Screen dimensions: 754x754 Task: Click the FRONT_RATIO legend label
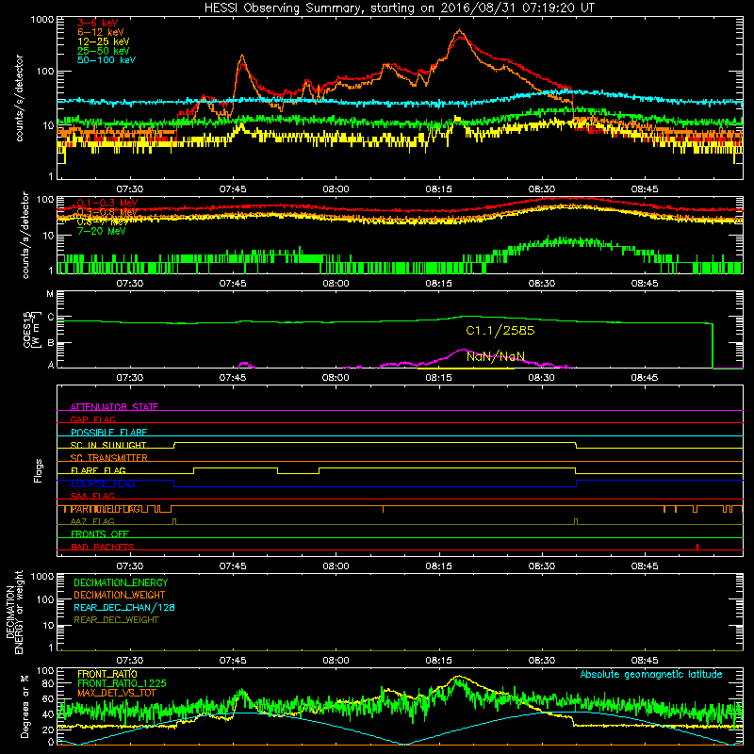(107, 674)
